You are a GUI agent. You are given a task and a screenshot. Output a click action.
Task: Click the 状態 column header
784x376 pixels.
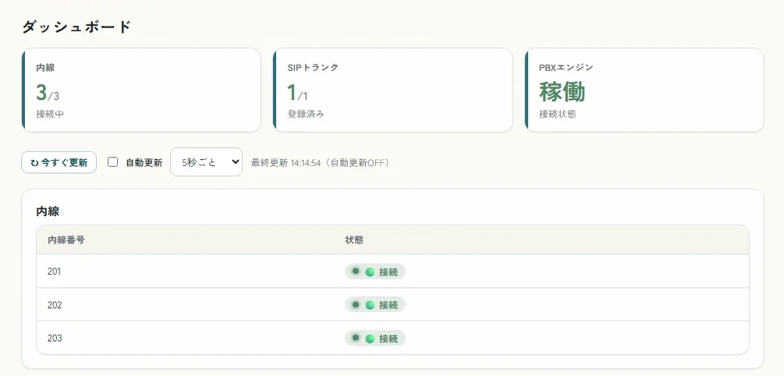[354, 240]
